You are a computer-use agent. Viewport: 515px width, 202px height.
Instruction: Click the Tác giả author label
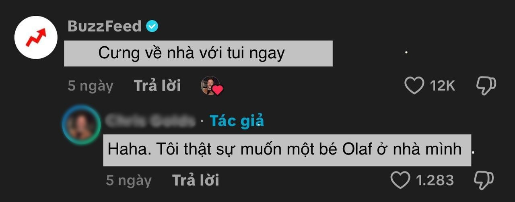point(237,121)
